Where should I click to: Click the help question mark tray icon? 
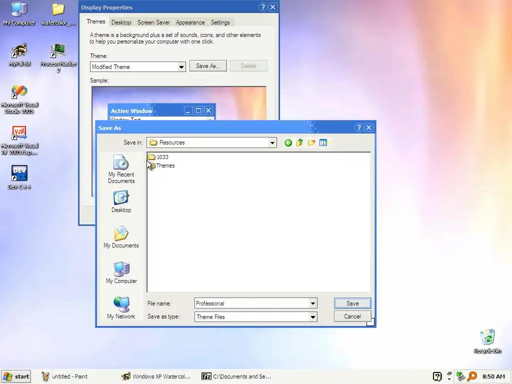[x=437, y=376]
